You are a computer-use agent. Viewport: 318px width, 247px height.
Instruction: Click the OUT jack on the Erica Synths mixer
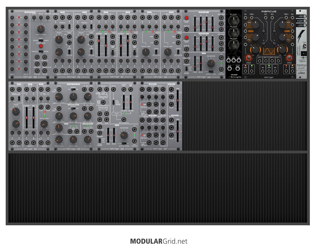tap(230, 69)
